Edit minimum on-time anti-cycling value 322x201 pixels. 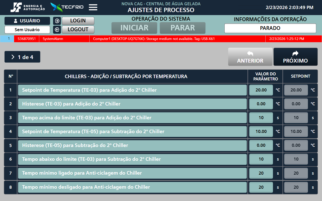261,173
